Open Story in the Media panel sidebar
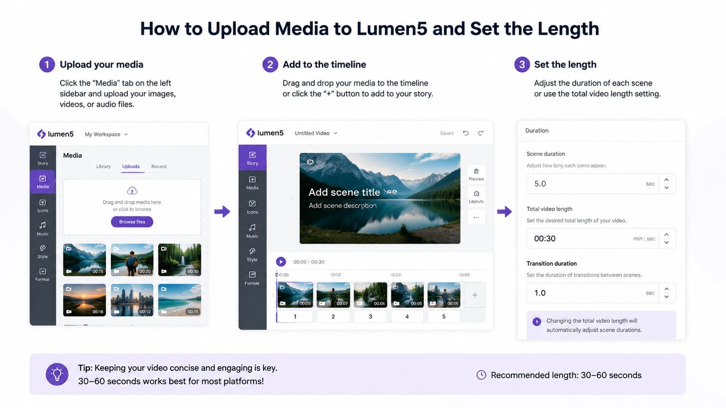 pos(43,158)
